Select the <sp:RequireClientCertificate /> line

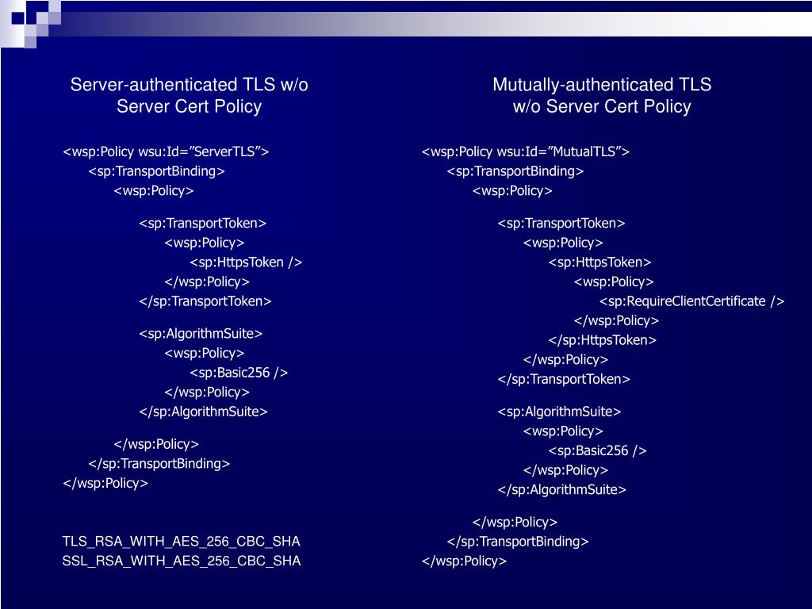691,301
